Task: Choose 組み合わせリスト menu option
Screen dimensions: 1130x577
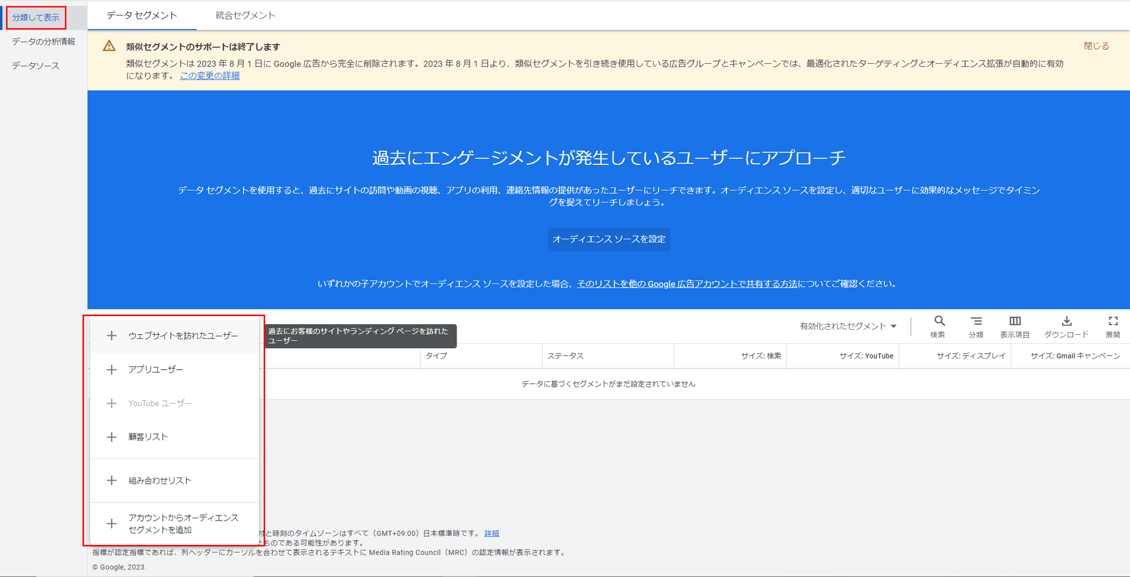Action: (175, 480)
